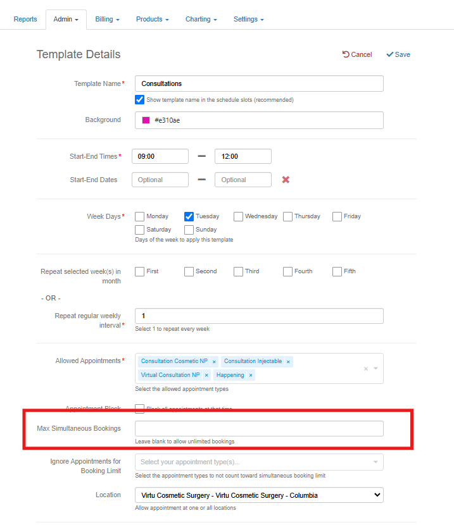Remove the Virtual Consultation NP tag

(x=206, y=375)
